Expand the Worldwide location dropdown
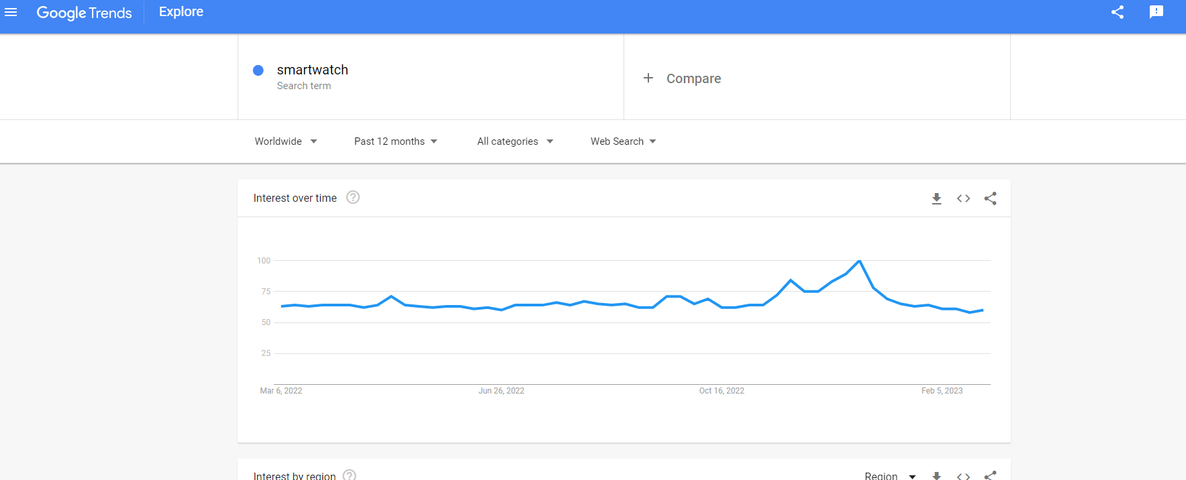Screen dimensions: 1186x480 (286, 141)
